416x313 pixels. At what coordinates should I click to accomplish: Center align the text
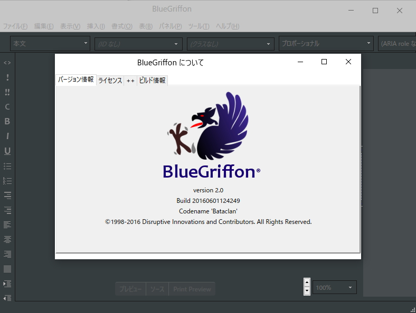tap(7, 239)
